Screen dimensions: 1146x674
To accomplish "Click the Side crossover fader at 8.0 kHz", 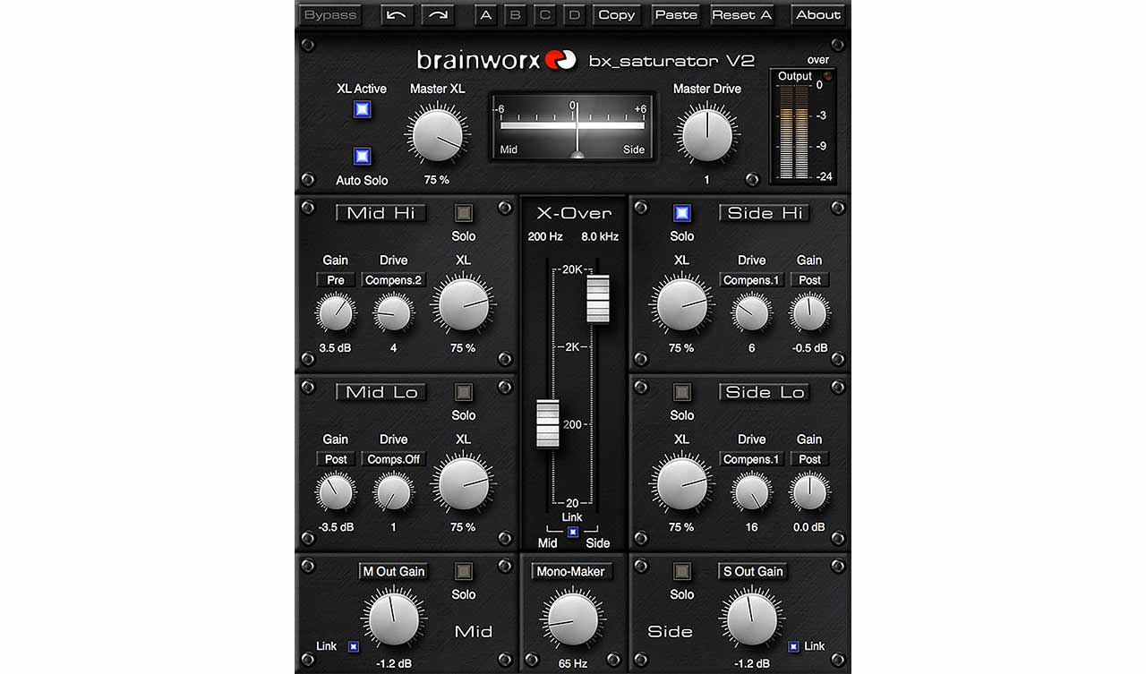I will click(597, 299).
